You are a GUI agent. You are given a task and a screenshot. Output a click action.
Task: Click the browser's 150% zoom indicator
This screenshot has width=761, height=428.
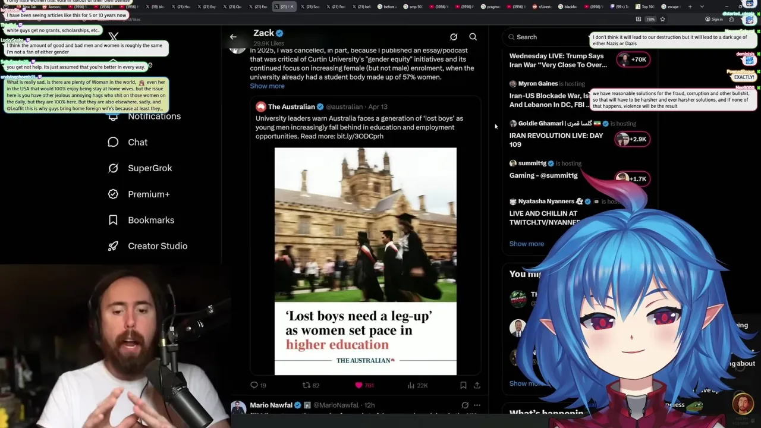[x=651, y=19]
